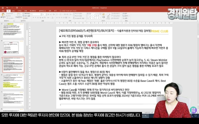The image size is (199, 124).
Task: Align paragraph text to the left
Action: (x=57, y=18)
